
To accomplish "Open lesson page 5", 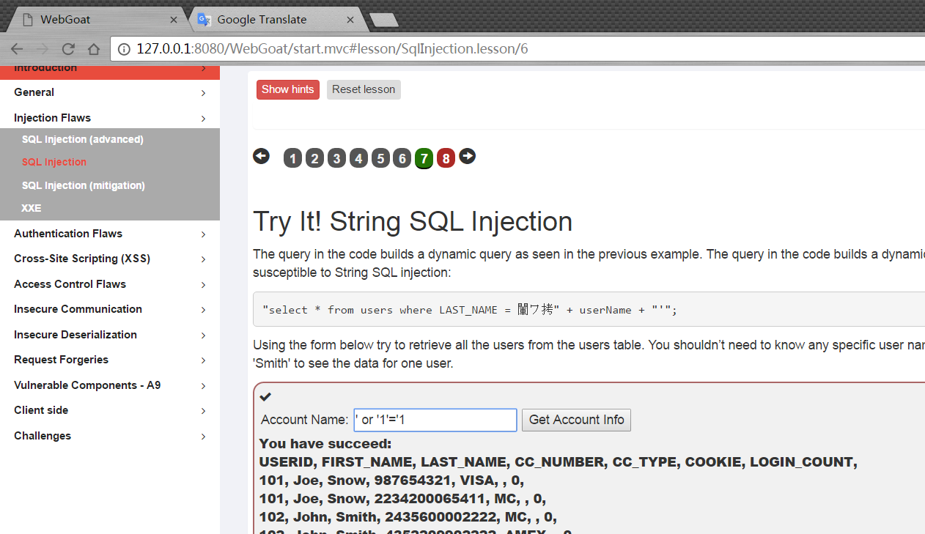I will tap(380, 158).
